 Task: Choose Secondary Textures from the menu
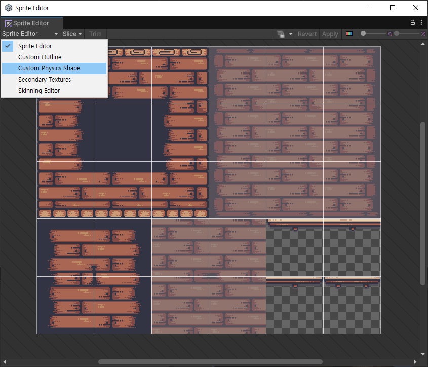(54, 80)
